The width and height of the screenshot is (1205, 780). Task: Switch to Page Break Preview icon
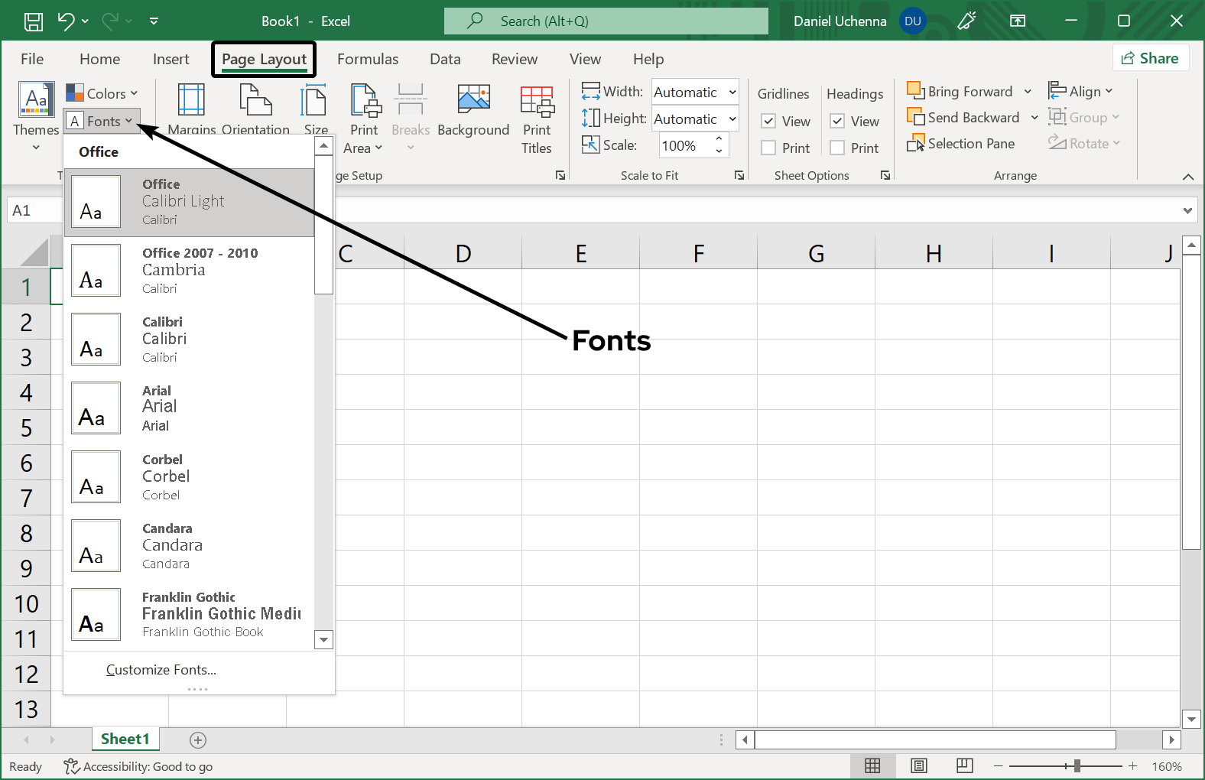click(965, 765)
